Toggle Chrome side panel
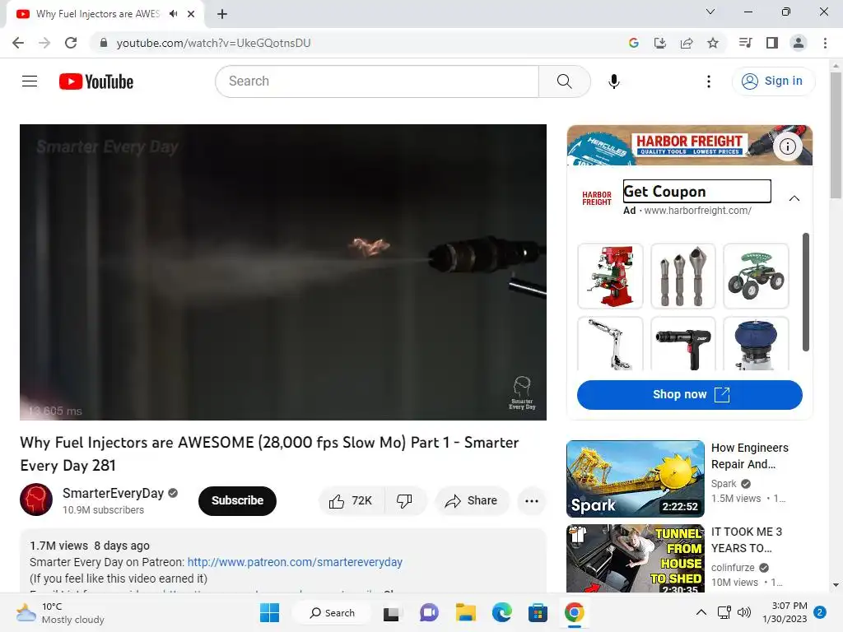This screenshot has height=632, width=843. pyautogui.click(x=772, y=43)
